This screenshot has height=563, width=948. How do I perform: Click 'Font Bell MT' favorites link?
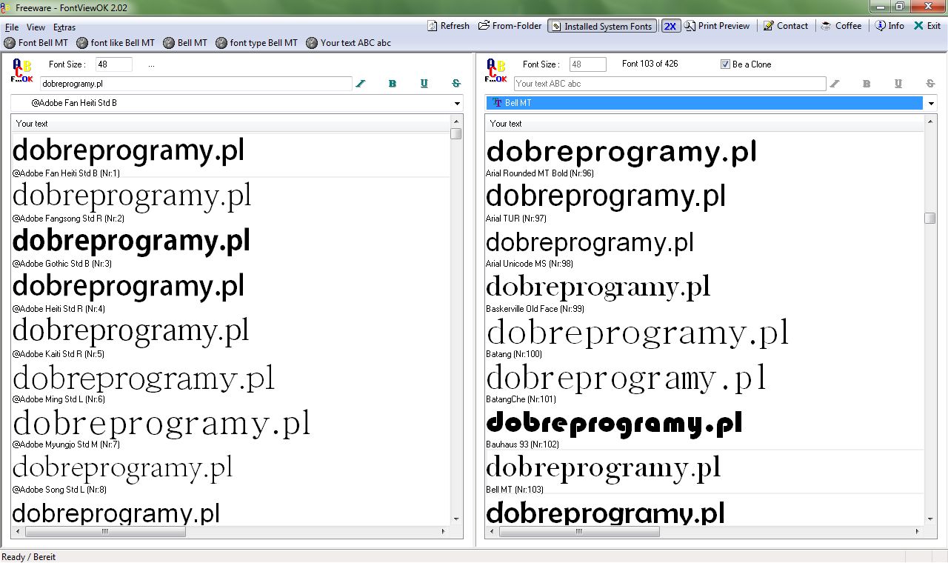(36, 43)
